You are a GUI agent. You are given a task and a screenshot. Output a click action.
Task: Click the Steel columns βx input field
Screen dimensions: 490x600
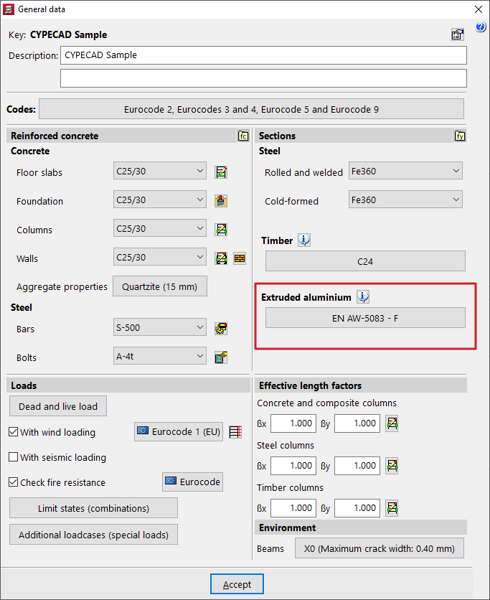(293, 466)
